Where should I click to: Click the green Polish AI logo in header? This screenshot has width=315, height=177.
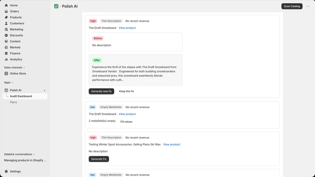[56, 6]
